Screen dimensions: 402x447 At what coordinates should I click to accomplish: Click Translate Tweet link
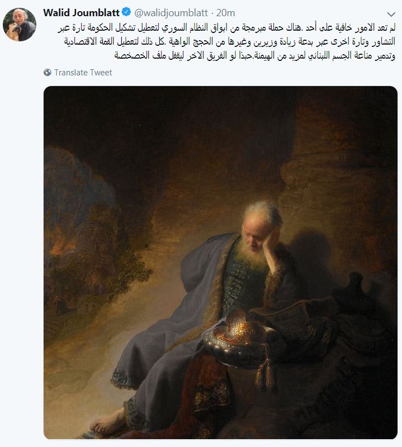(83, 73)
